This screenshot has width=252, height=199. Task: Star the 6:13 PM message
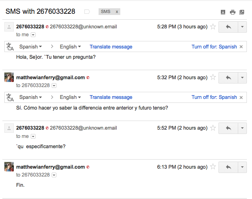(213, 167)
